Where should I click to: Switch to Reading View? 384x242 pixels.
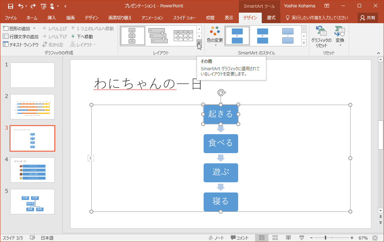[x=289, y=237]
